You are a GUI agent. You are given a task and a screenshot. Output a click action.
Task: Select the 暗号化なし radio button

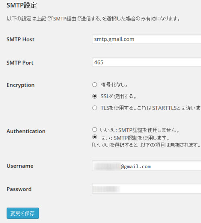tap(94, 85)
